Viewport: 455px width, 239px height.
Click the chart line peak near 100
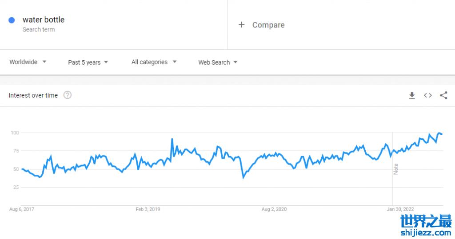439,133
